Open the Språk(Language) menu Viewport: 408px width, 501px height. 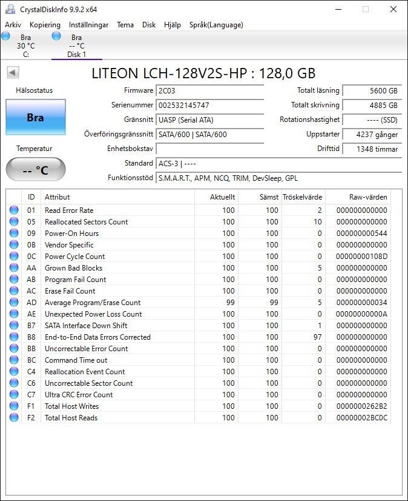click(x=216, y=25)
